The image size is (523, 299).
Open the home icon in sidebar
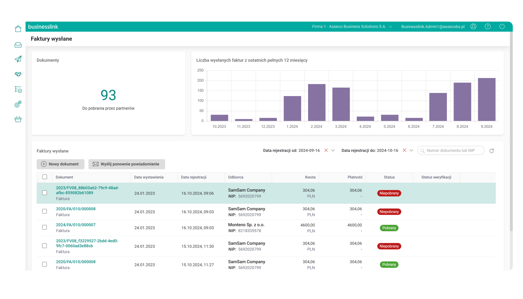18,29
